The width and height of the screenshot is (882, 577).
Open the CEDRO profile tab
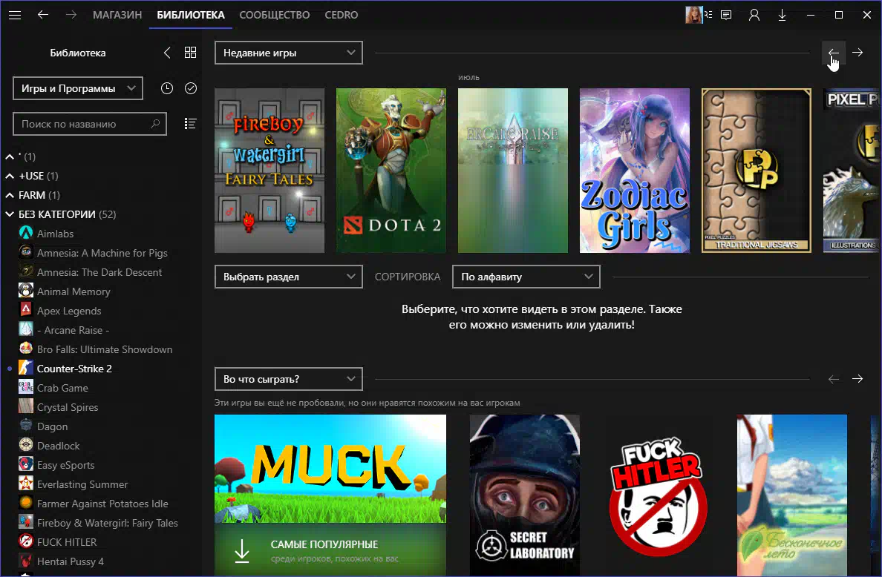[342, 15]
